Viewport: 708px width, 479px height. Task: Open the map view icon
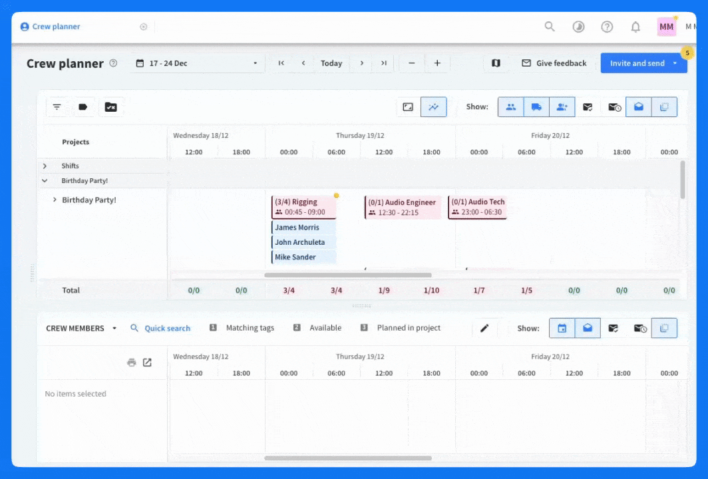(496, 63)
